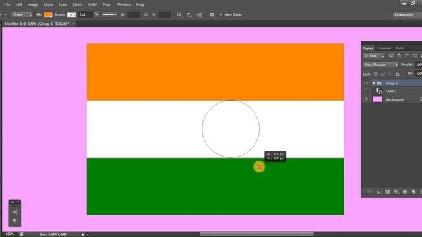This screenshot has width=422, height=237.
Task: Open the Help menu
Action: pyautogui.click(x=140, y=5)
